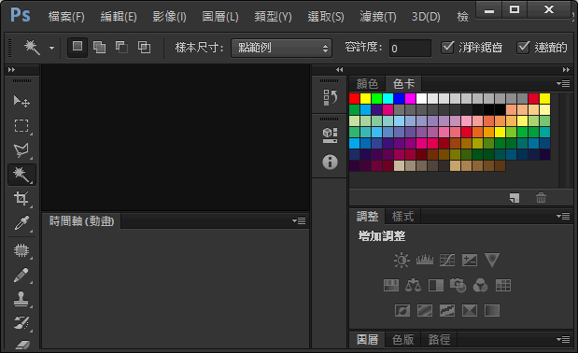Viewport: 578px width, 353px height.
Task: Choose New Selection mode
Action: [78, 48]
